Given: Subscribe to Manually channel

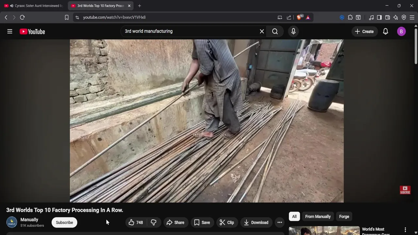Looking at the screenshot, I should (x=64, y=223).
